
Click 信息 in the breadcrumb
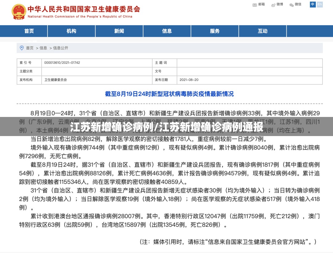43,48
